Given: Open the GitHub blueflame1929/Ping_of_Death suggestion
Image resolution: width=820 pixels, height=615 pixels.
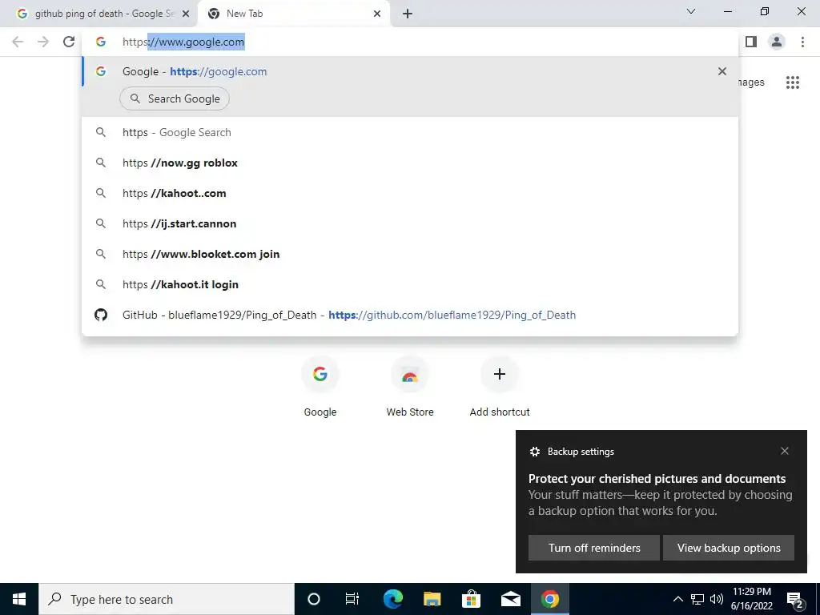Looking at the screenshot, I should 410,315.
